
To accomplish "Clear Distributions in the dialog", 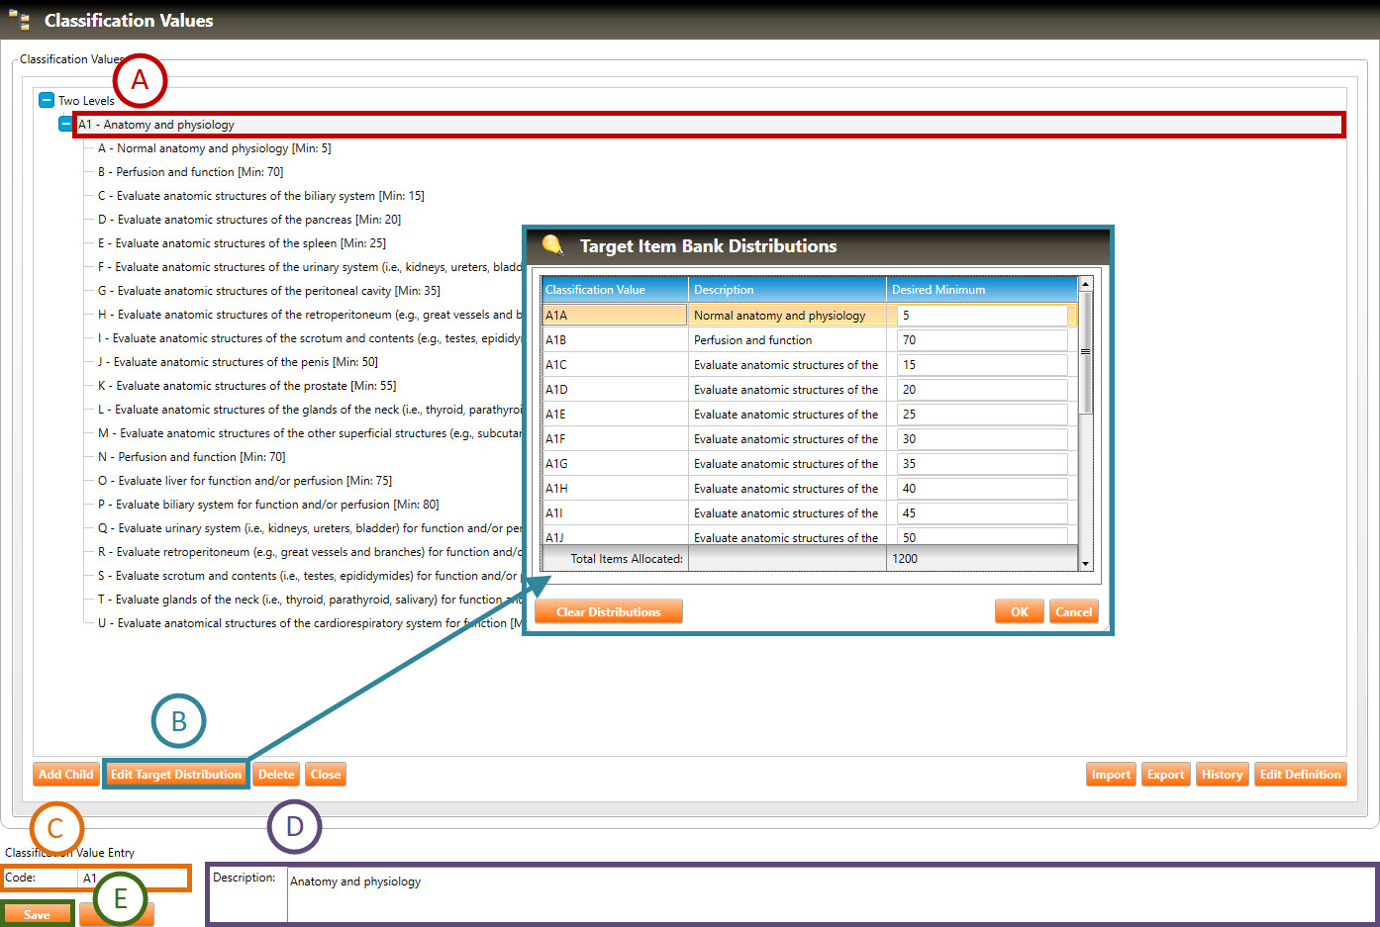I will (x=608, y=612).
